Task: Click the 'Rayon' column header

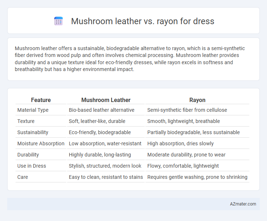Action: (x=197, y=100)
